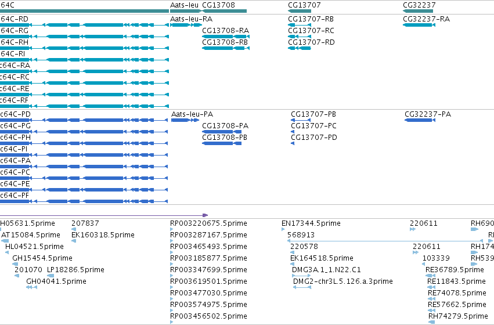
Task: Click the Aats-leu-PA protein label
Action: click(x=192, y=114)
